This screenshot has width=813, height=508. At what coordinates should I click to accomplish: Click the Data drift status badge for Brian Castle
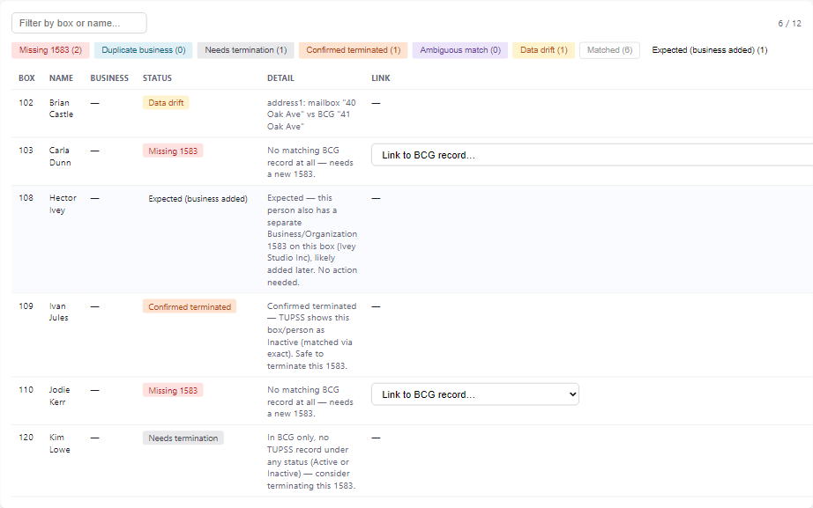[166, 102]
